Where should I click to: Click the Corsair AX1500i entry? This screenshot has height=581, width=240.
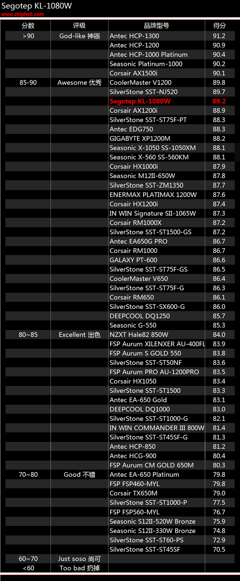click(134, 73)
